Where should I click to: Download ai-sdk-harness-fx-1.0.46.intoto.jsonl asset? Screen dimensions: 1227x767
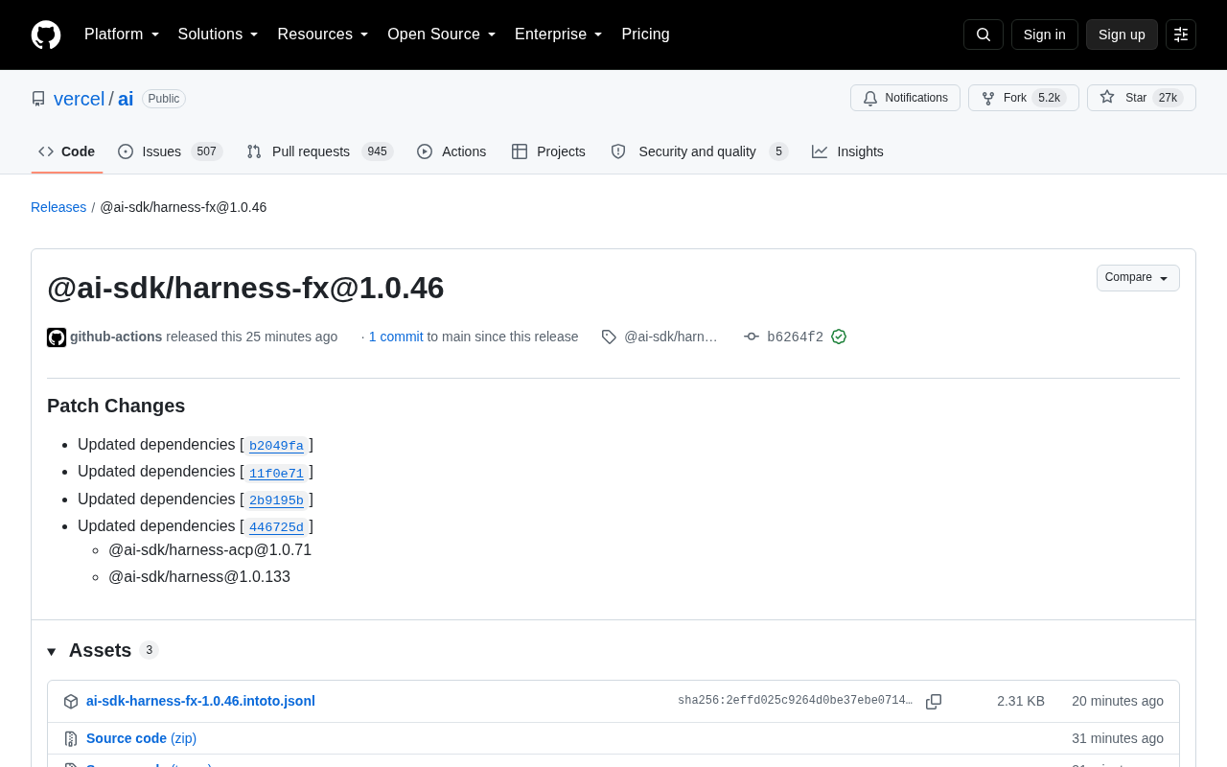tap(200, 701)
